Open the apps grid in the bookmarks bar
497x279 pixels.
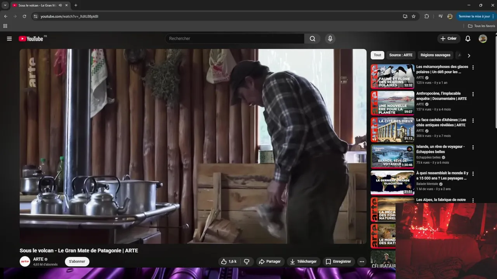point(5,26)
